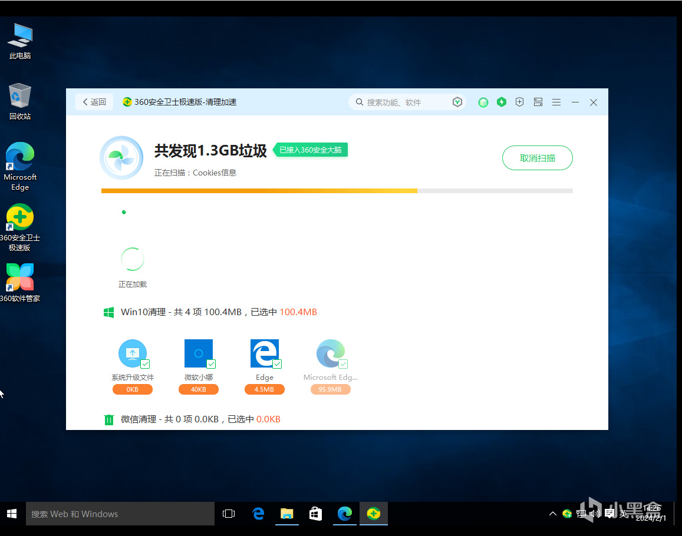
Task: Click the green lightning shield icon
Action: 502,102
